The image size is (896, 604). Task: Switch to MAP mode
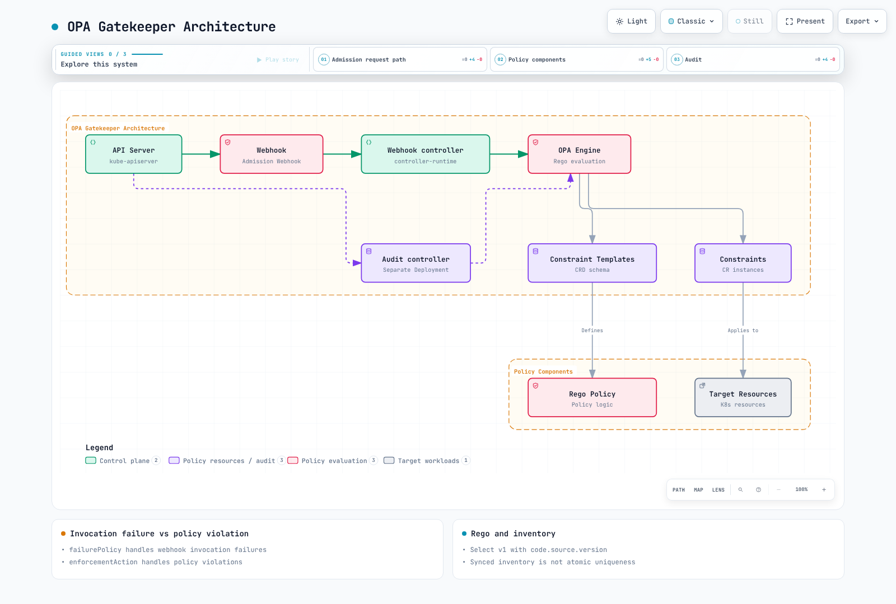tap(698, 490)
